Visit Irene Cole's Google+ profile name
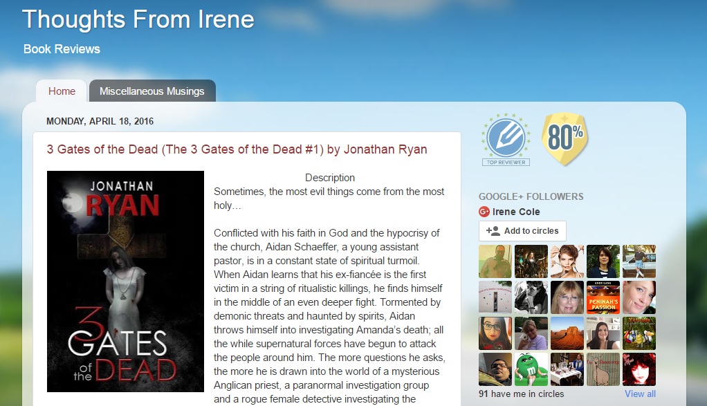This screenshot has height=406, width=707. [516, 212]
